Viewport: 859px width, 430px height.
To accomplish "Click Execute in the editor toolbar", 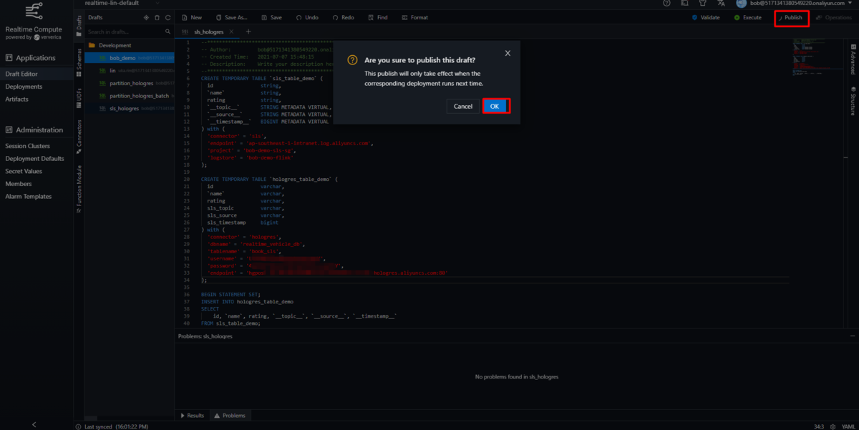I will [x=748, y=17].
